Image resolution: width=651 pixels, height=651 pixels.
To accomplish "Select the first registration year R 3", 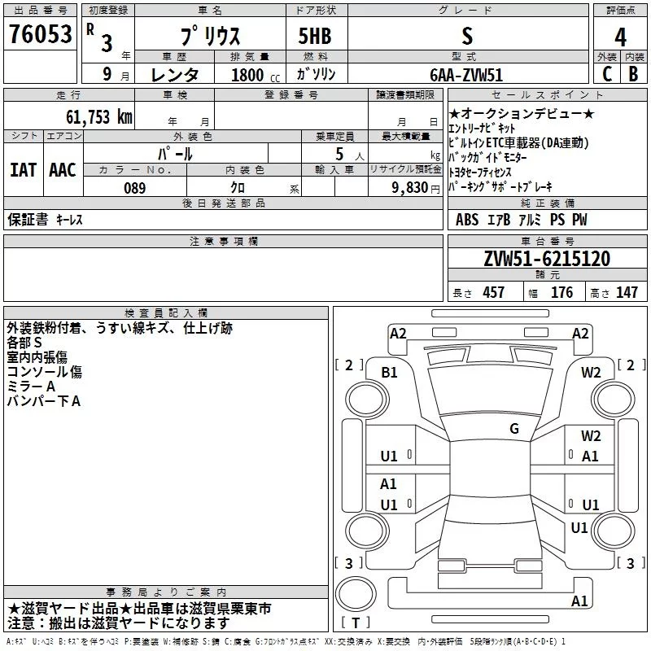I will [100, 37].
